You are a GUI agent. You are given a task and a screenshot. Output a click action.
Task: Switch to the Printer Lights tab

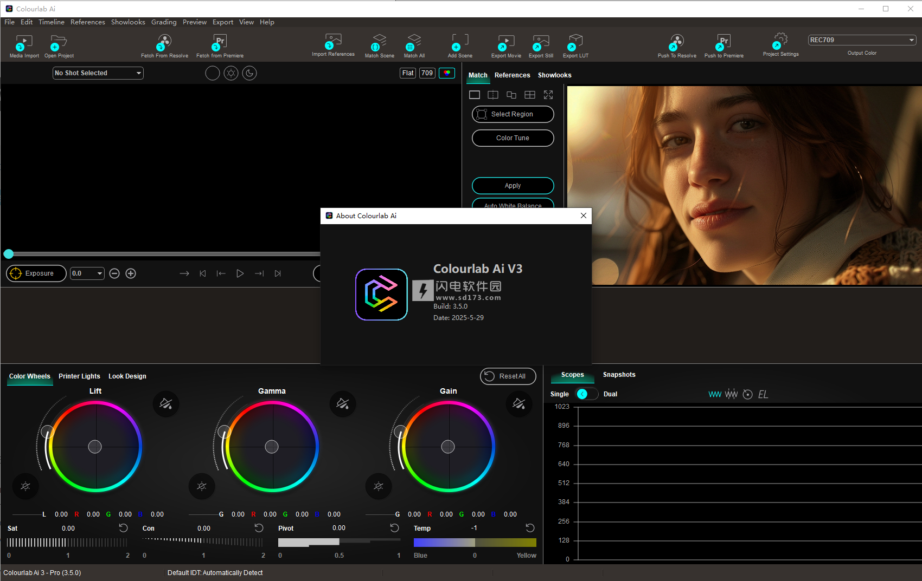[79, 376]
